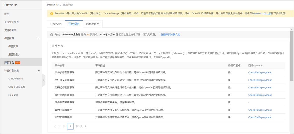
Task: Open CheckFileDeployment for 表发布前置事件
Action: pyautogui.click(x=260, y=117)
